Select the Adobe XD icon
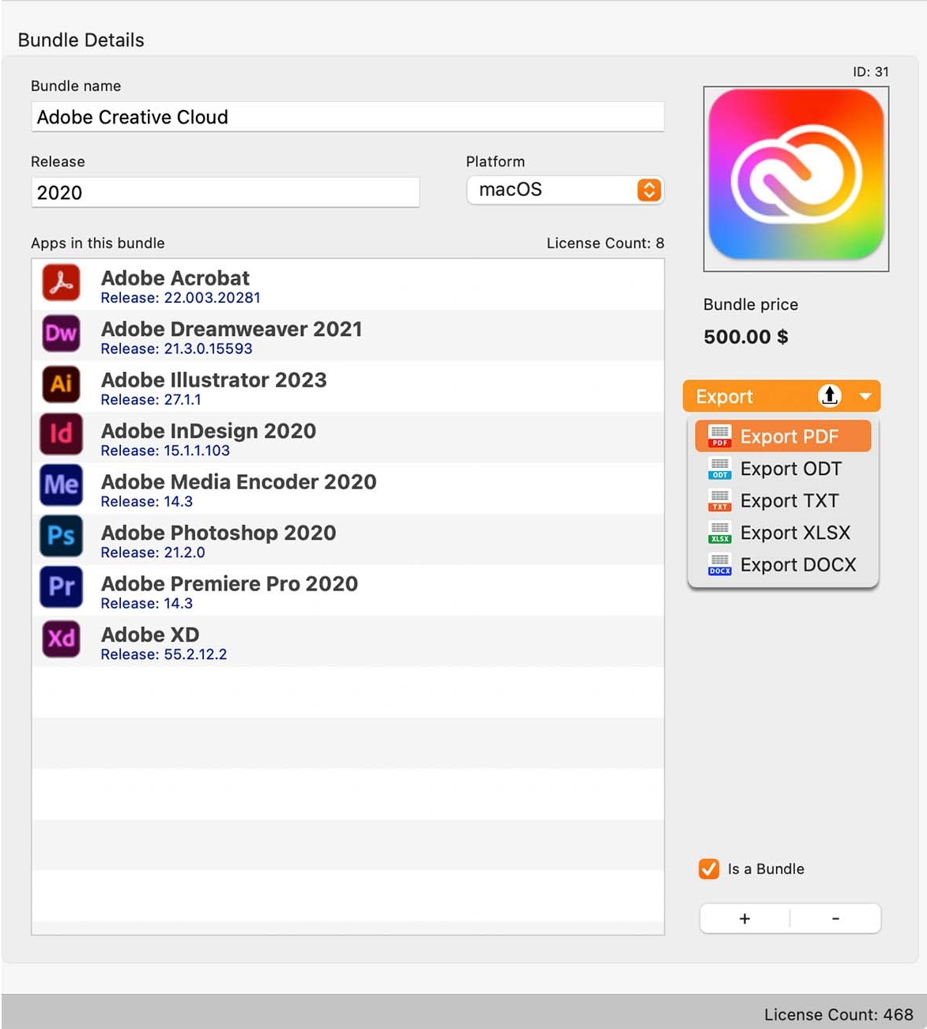The height and width of the screenshot is (1029, 927). pos(61,638)
